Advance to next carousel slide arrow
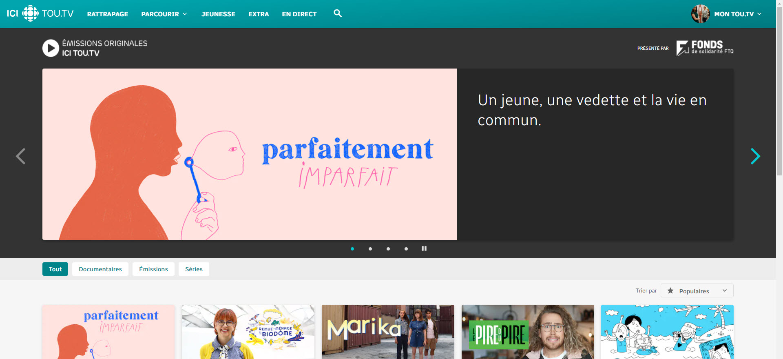Viewport: 783px width, 359px height. point(755,156)
